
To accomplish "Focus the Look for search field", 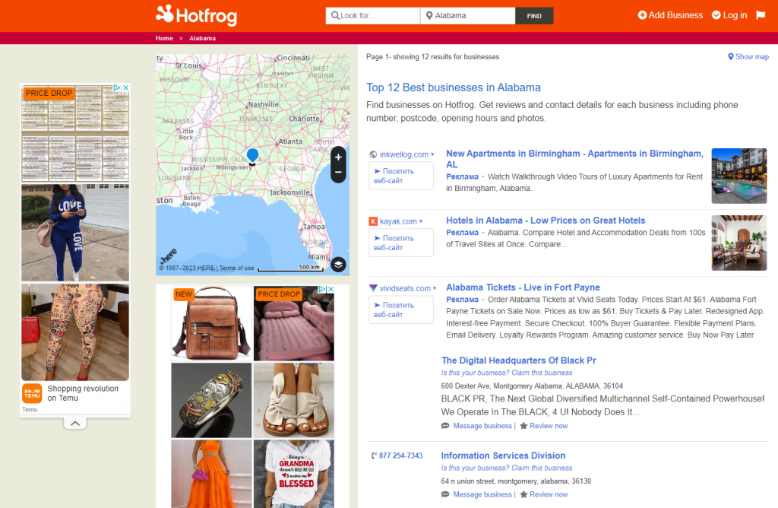I will pos(373,15).
